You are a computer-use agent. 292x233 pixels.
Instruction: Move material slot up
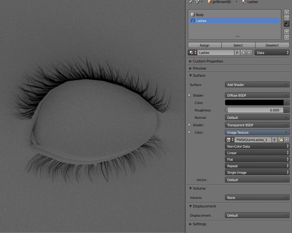click(287, 32)
